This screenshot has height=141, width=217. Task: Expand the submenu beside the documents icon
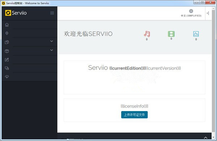coord(52,41)
